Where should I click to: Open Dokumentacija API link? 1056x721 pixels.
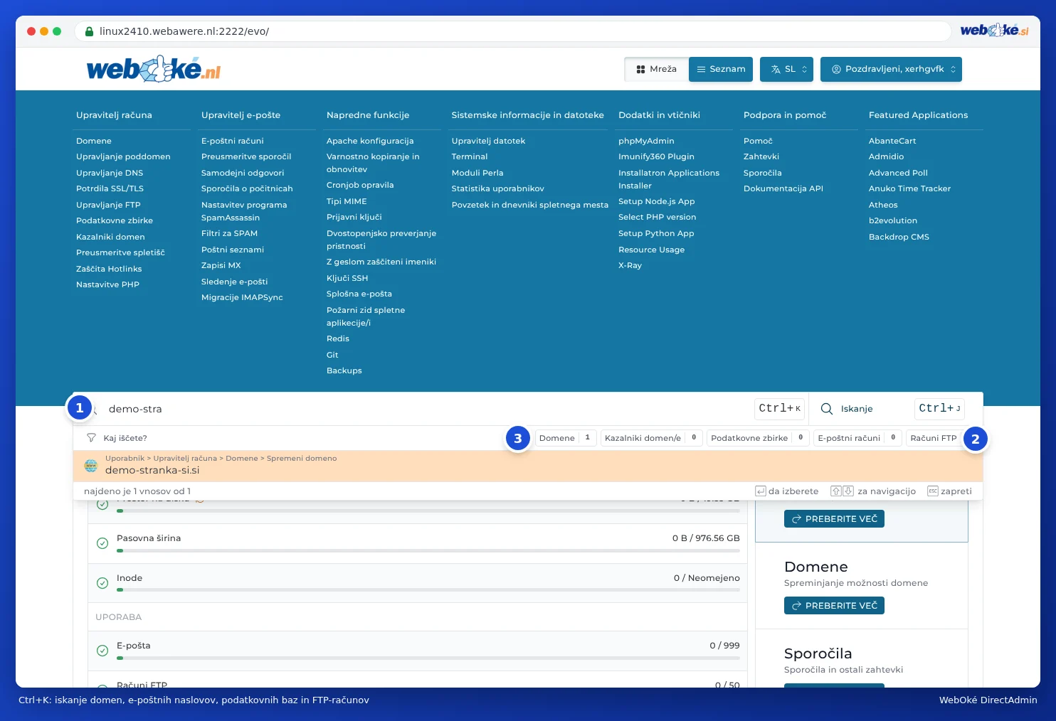(x=783, y=188)
